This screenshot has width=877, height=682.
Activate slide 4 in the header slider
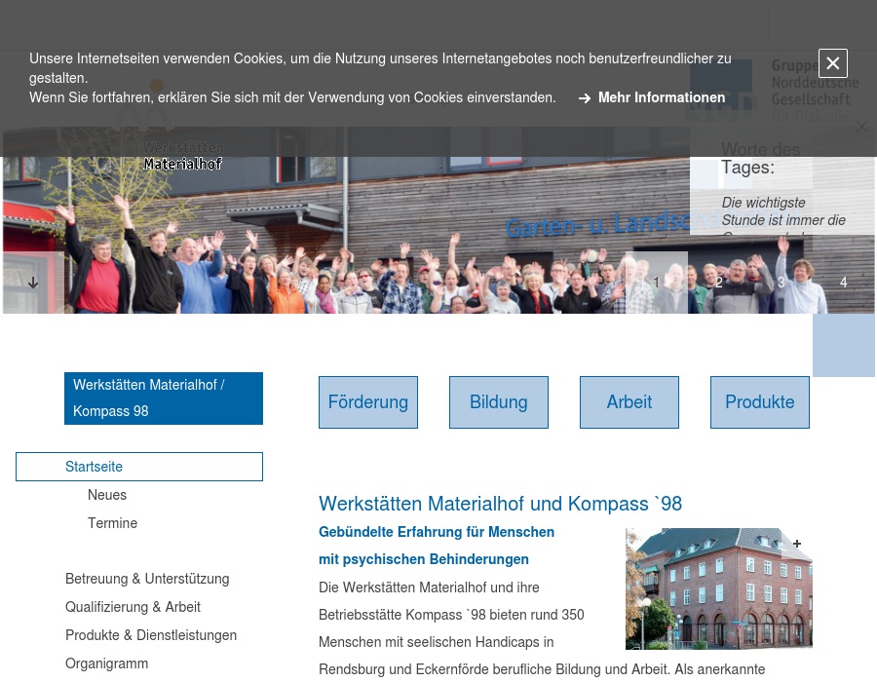coord(844,282)
